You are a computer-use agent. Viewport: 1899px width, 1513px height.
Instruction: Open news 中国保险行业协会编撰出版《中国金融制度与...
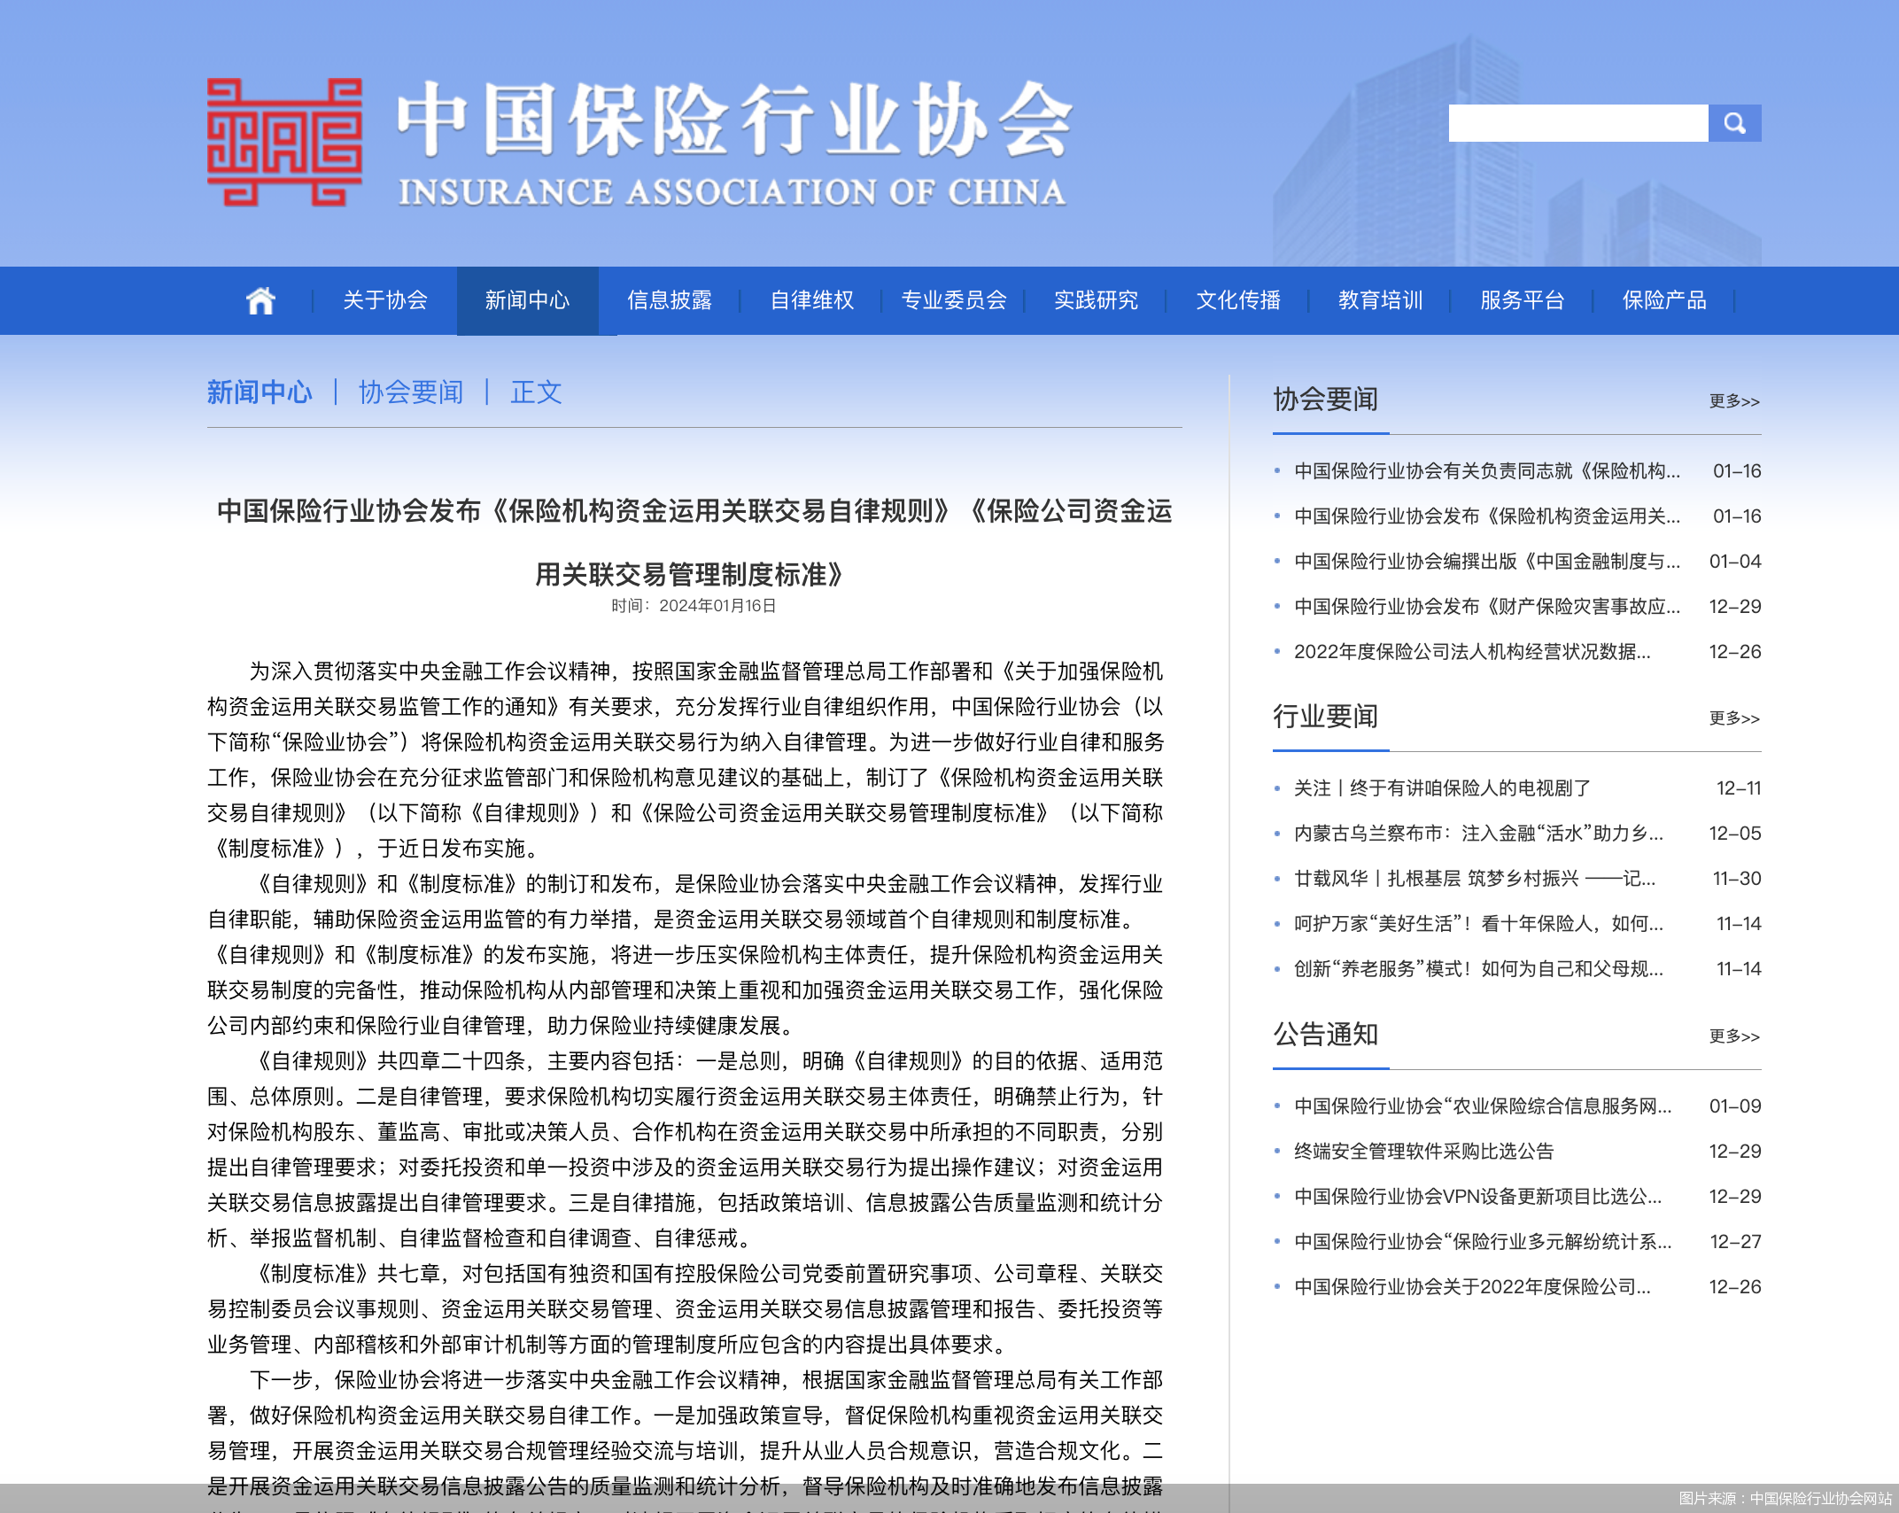point(1487,562)
